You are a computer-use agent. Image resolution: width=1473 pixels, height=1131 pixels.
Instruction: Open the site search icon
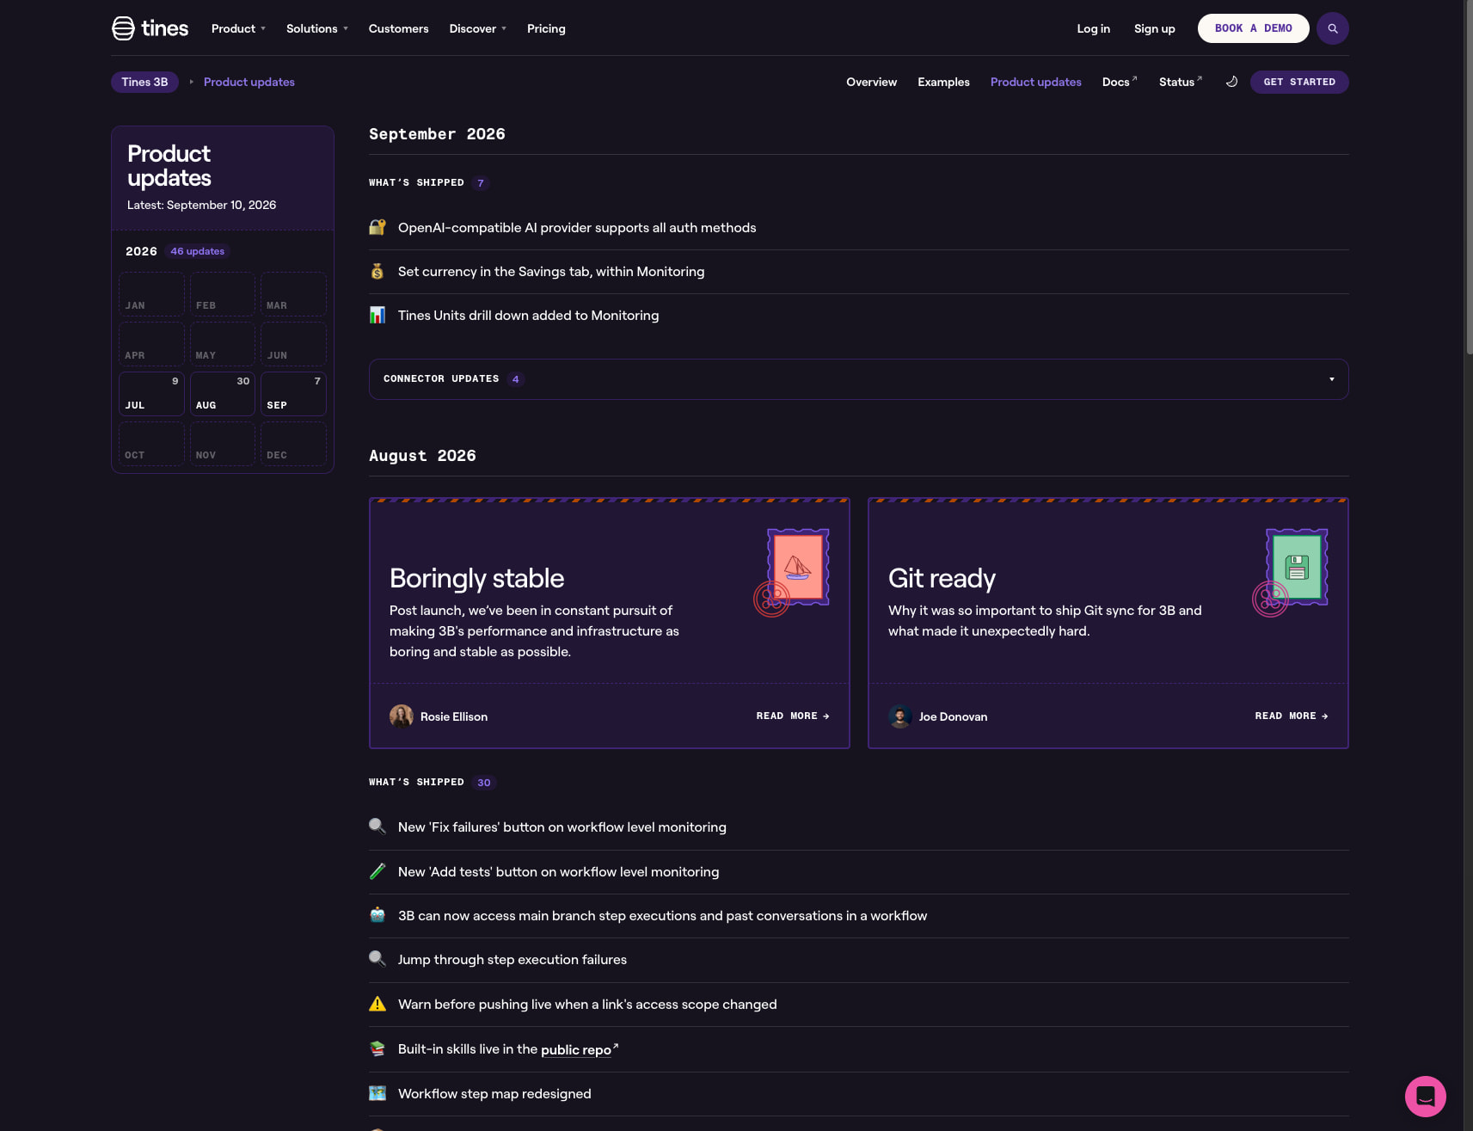1333,28
